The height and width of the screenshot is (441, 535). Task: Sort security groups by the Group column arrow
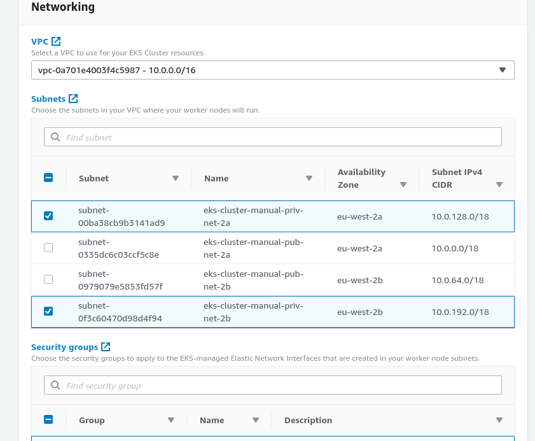point(171,420)
